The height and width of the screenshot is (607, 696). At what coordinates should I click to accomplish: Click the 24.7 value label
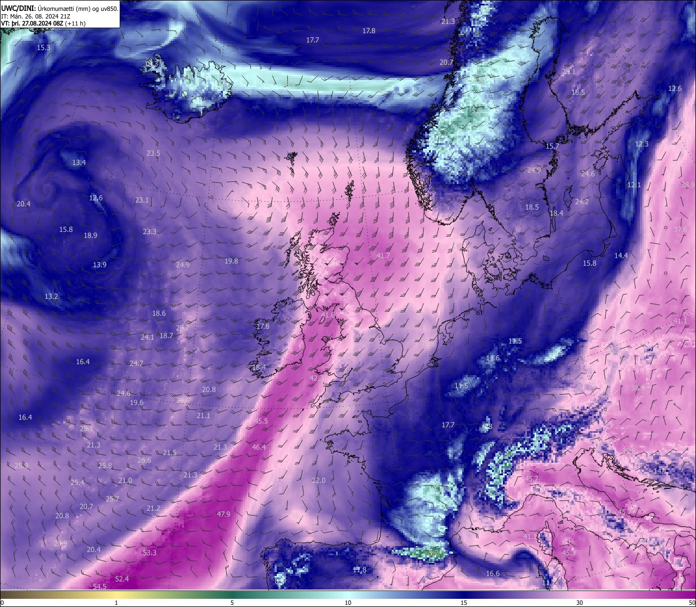pos(136,364)
